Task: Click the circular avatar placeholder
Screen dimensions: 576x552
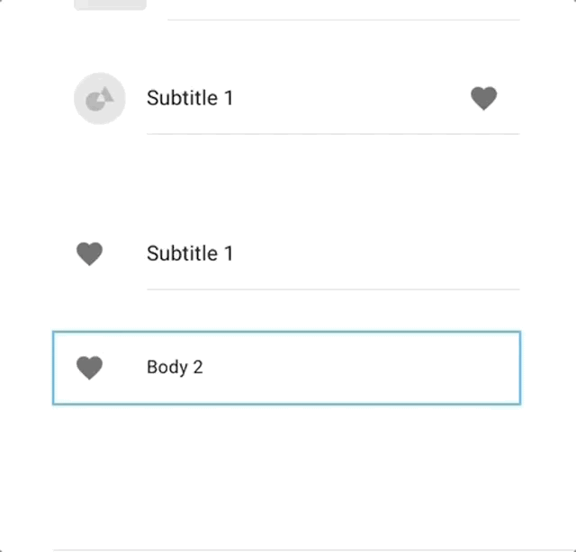Action: pos(100,98)
